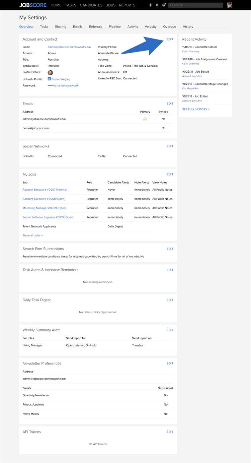251x463 pixels.
Task: Click SEE FULL HISTORY link
Action: coord(196,109)
